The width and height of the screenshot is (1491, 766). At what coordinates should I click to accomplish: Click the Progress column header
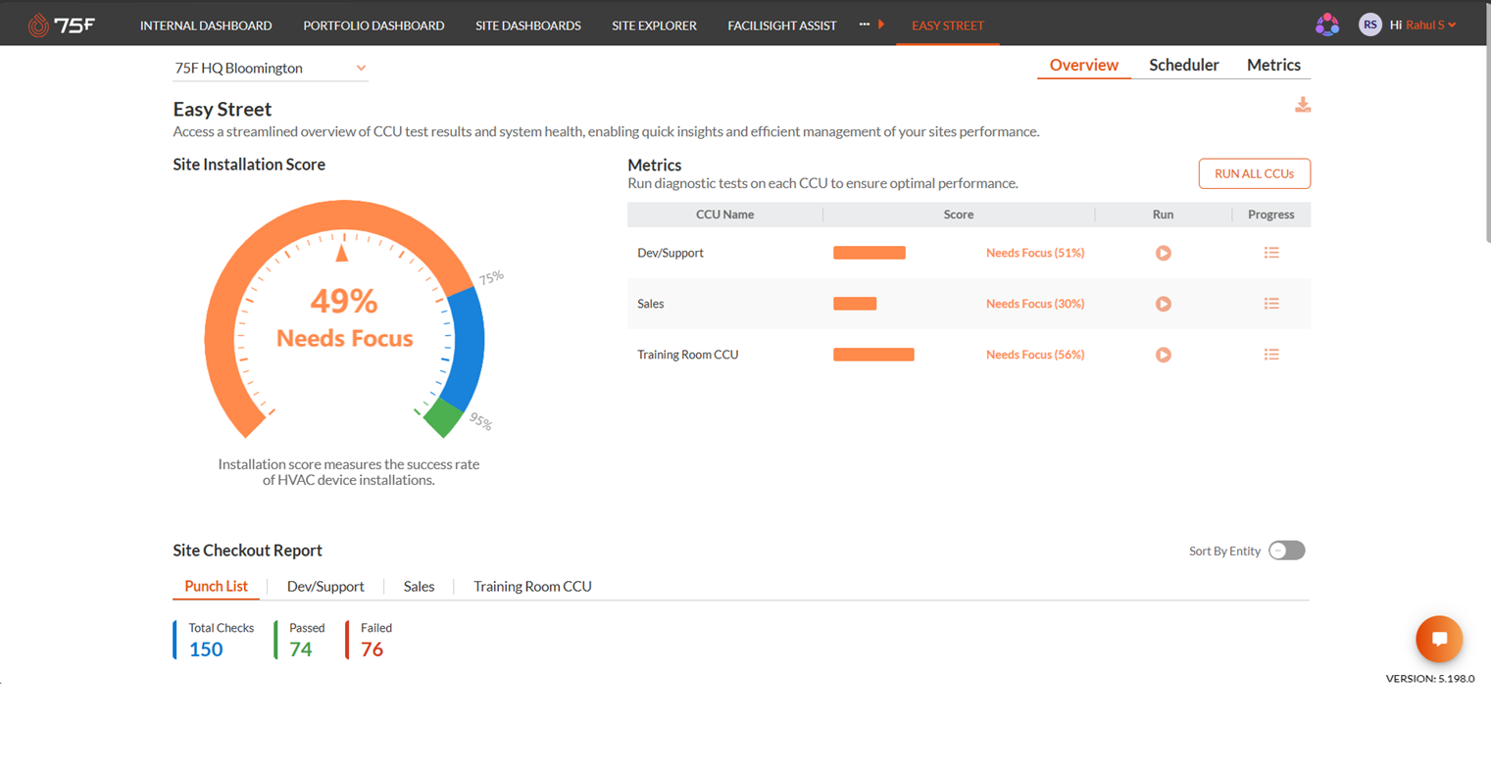click(x=1271, y=215)
